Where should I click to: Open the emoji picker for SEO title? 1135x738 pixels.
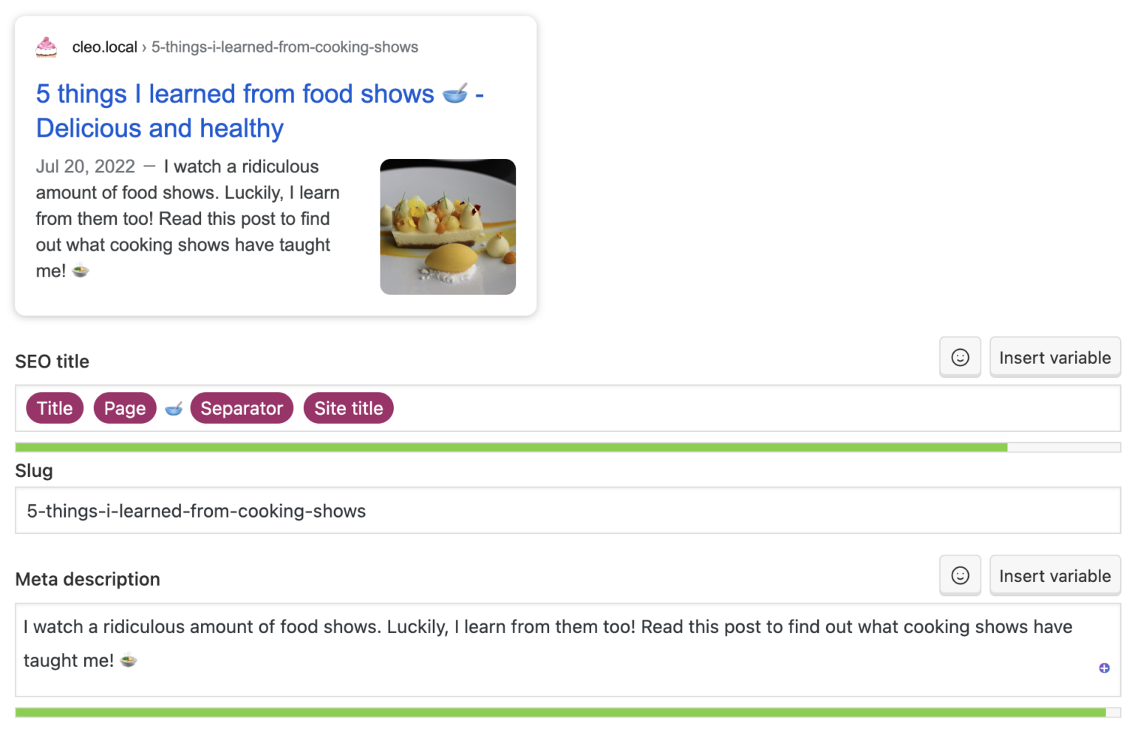[960, 357]
